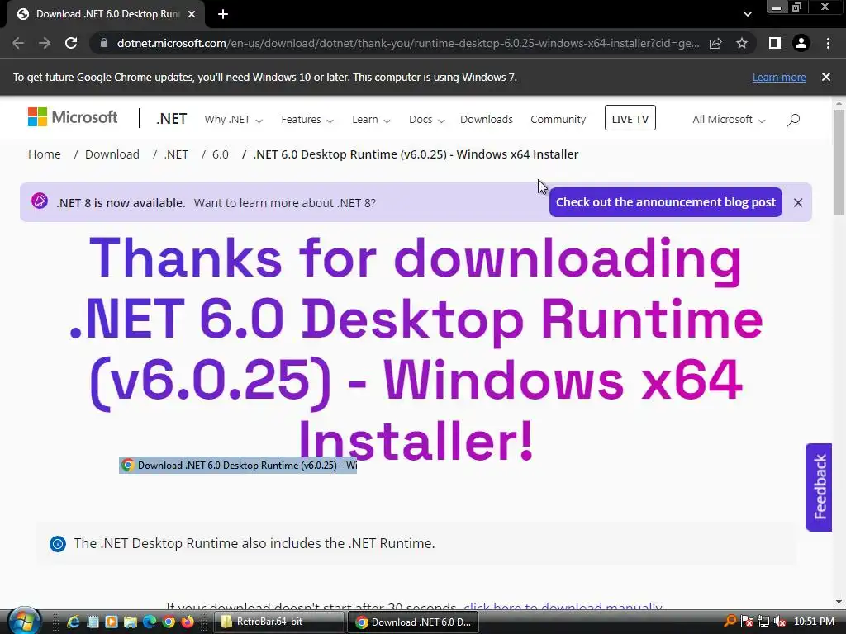Image resolution: width=846 pixels, height=634 pixels.
Task: Click Check out the announcement blog post
Action: (x=666, y=202)
